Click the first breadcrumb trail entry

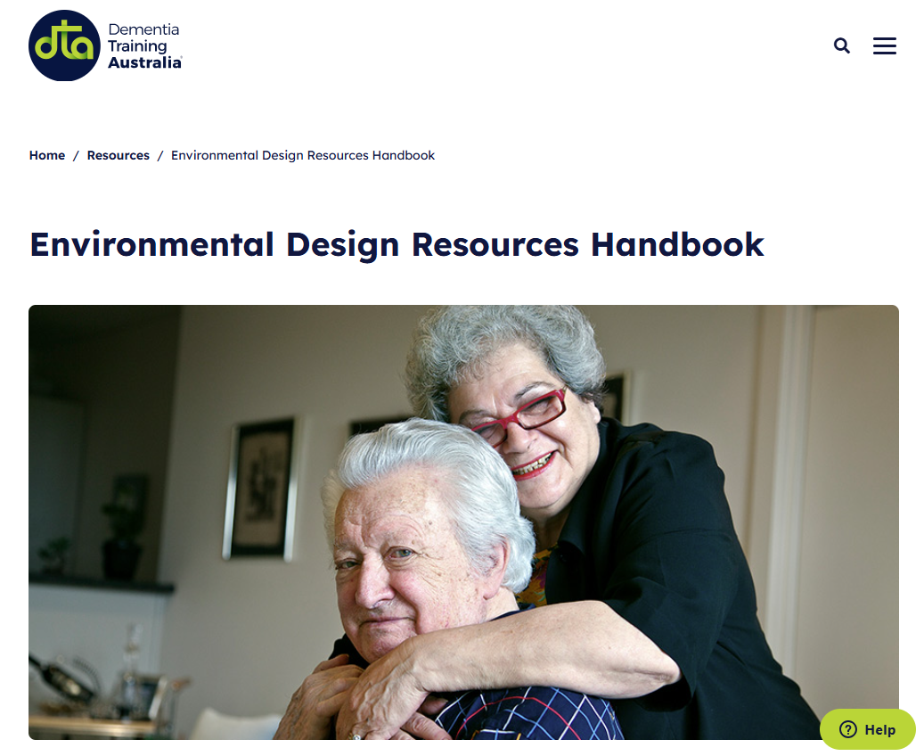46,155
